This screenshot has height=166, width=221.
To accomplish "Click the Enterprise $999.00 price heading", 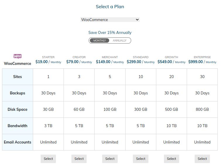I will [202, 62].
